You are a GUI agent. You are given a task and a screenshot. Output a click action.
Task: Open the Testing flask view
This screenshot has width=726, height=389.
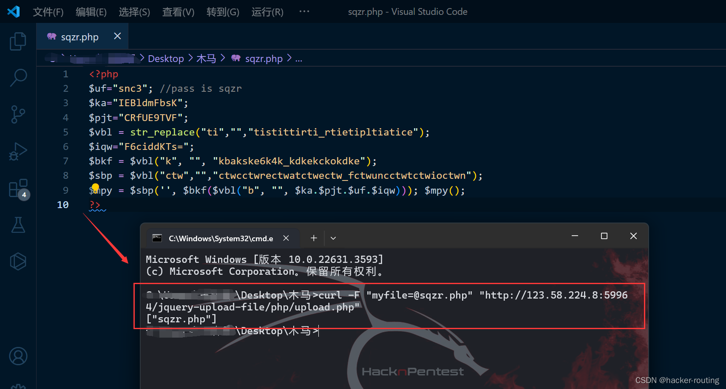coord(18,225)
